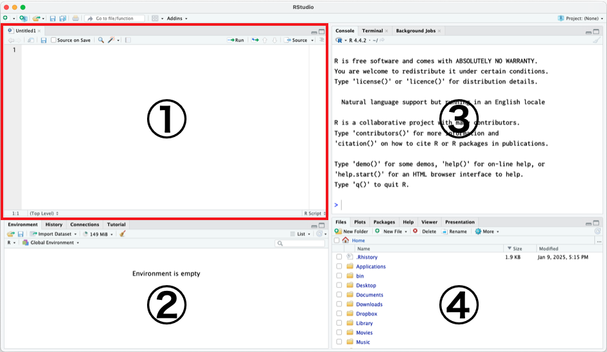Switch to the History tab
Image resolution: width=607 pixels, height=352 pixels.
click(x=54, y=225)
